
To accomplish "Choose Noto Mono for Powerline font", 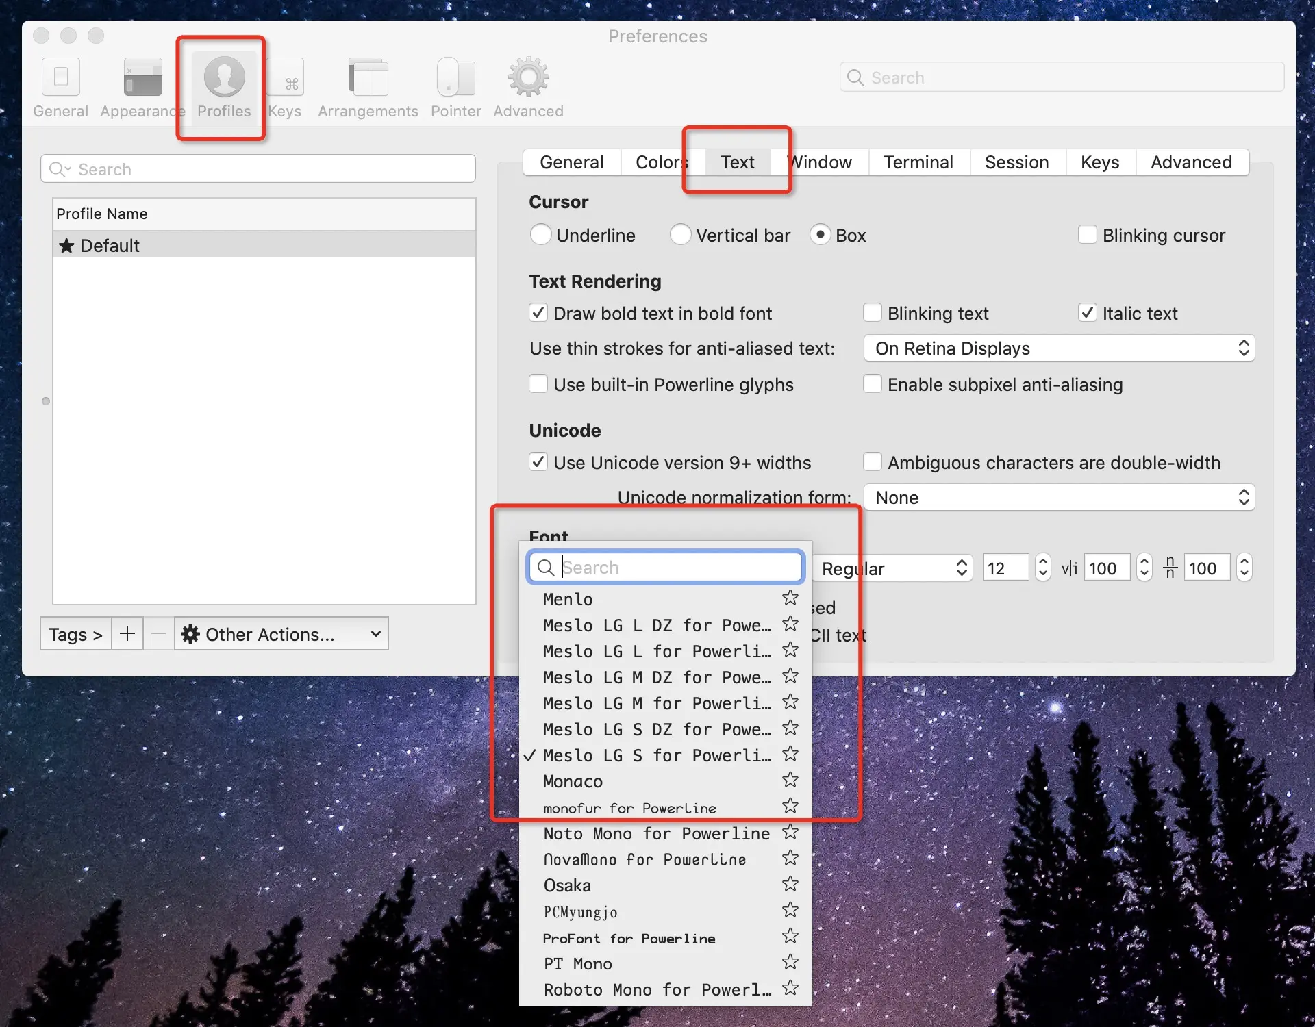I will point(656,833).
